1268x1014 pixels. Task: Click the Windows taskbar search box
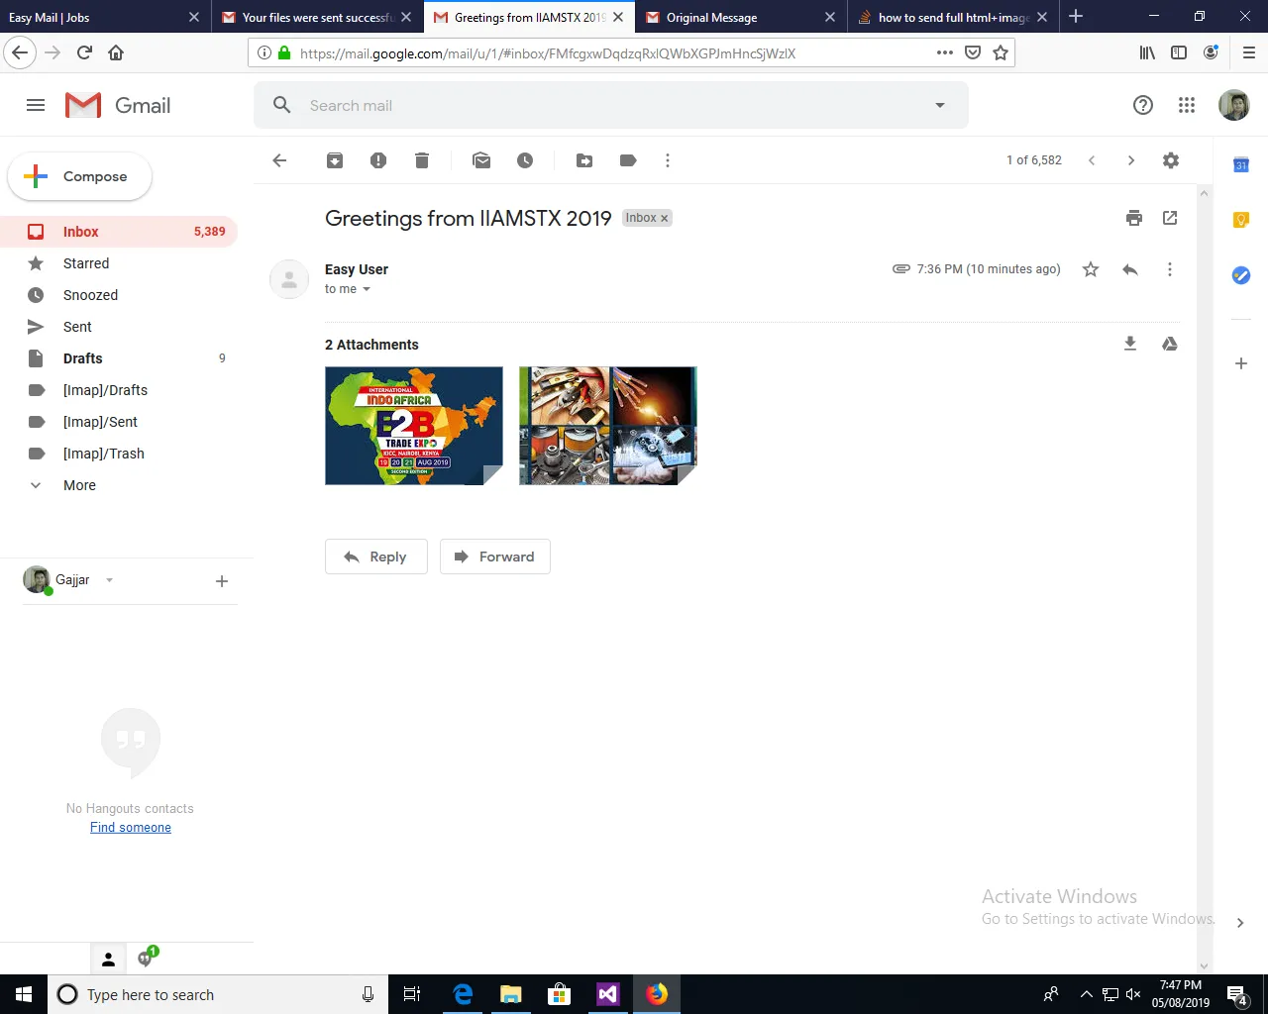pyautogui.click(x=218, y=994)
